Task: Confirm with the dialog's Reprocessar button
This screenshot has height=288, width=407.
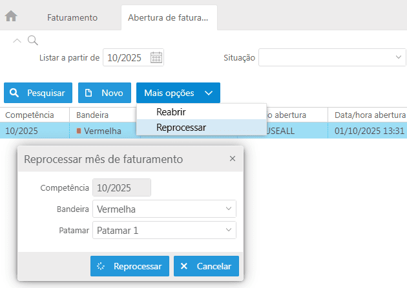Action: pyautogui.click(x=130, y=266)
